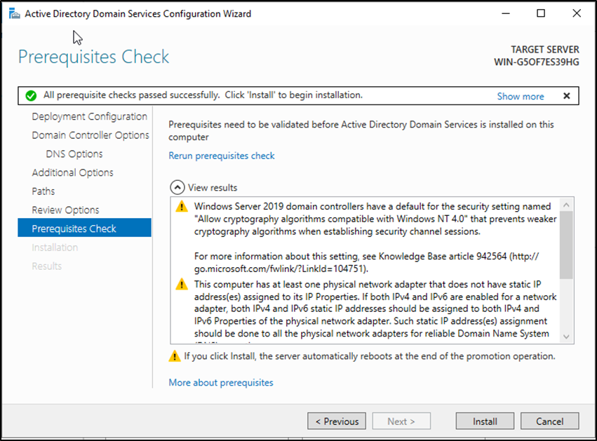Open the Paths step
The height and width of the screenshot is (441, 597).
click(43, 191)
